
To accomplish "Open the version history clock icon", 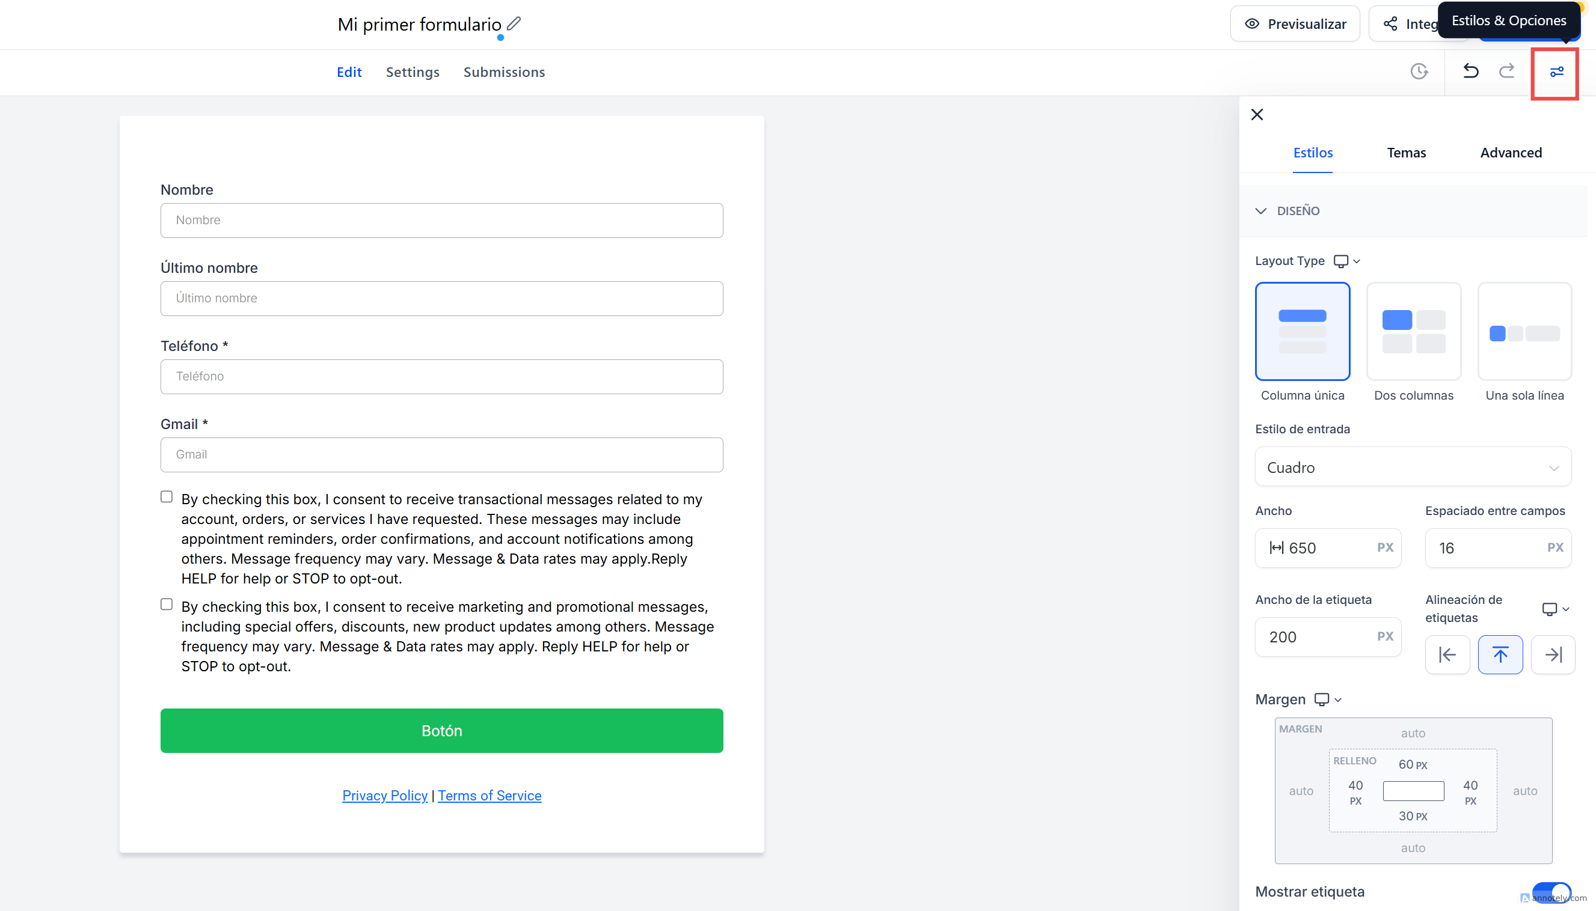I will 1419,72.
